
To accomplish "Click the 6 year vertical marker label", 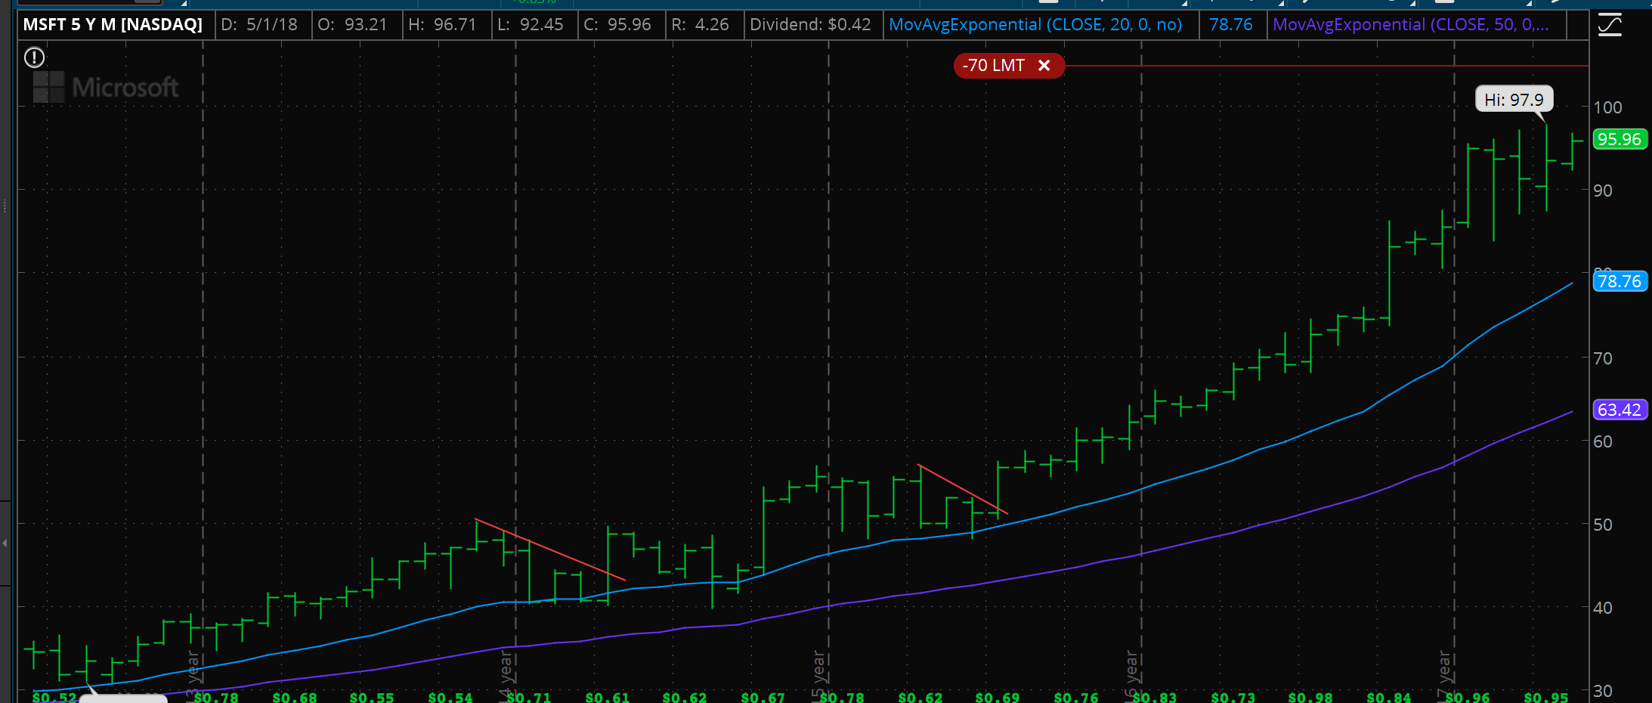I will coord(1131,674).
